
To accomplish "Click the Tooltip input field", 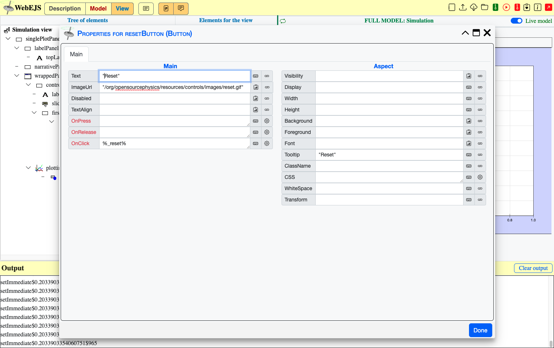I will coord(389,155).
